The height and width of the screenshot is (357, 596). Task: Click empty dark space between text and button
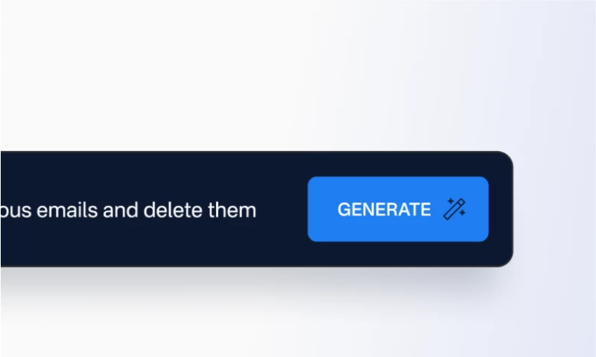click(x=282, y=209)
